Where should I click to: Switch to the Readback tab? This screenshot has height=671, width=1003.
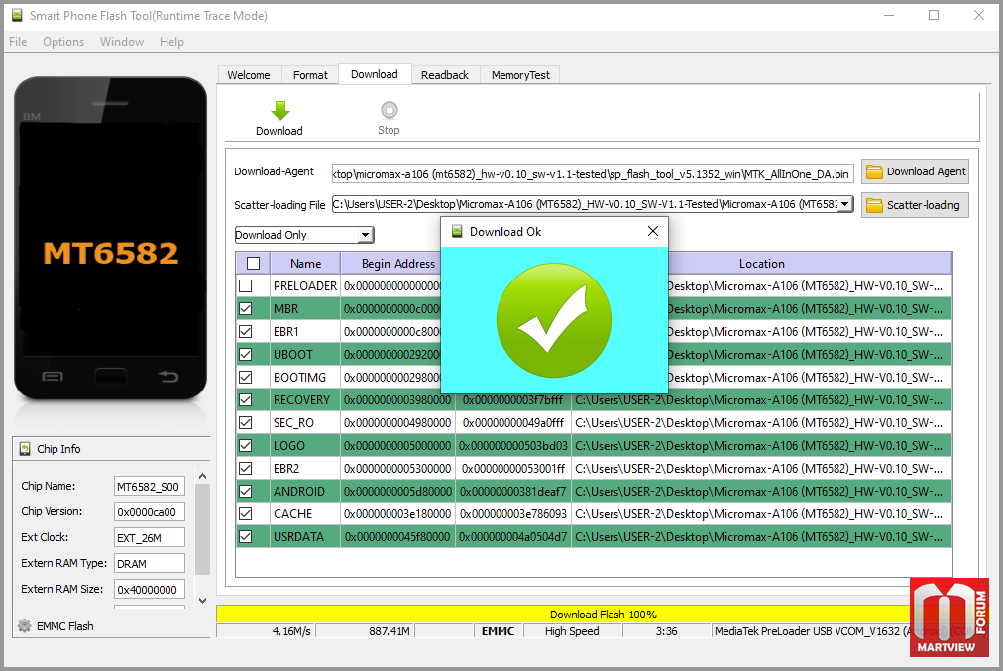[445, 75]
